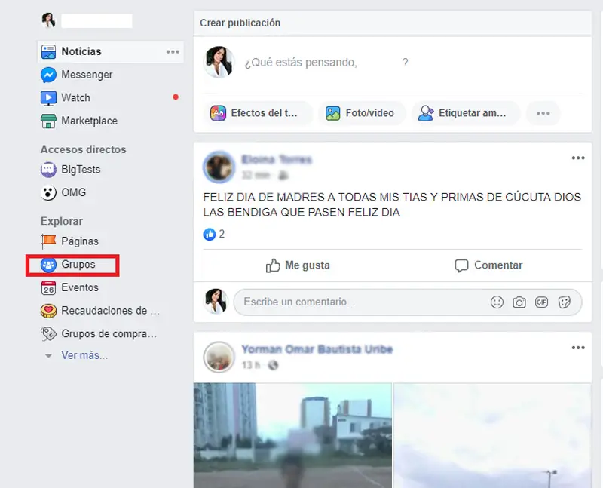Show more post options dots button
The image size is (603, 488).
pos(543,113)
